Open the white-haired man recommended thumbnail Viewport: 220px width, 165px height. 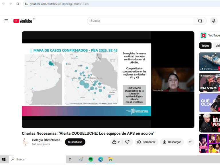(210, 123)
